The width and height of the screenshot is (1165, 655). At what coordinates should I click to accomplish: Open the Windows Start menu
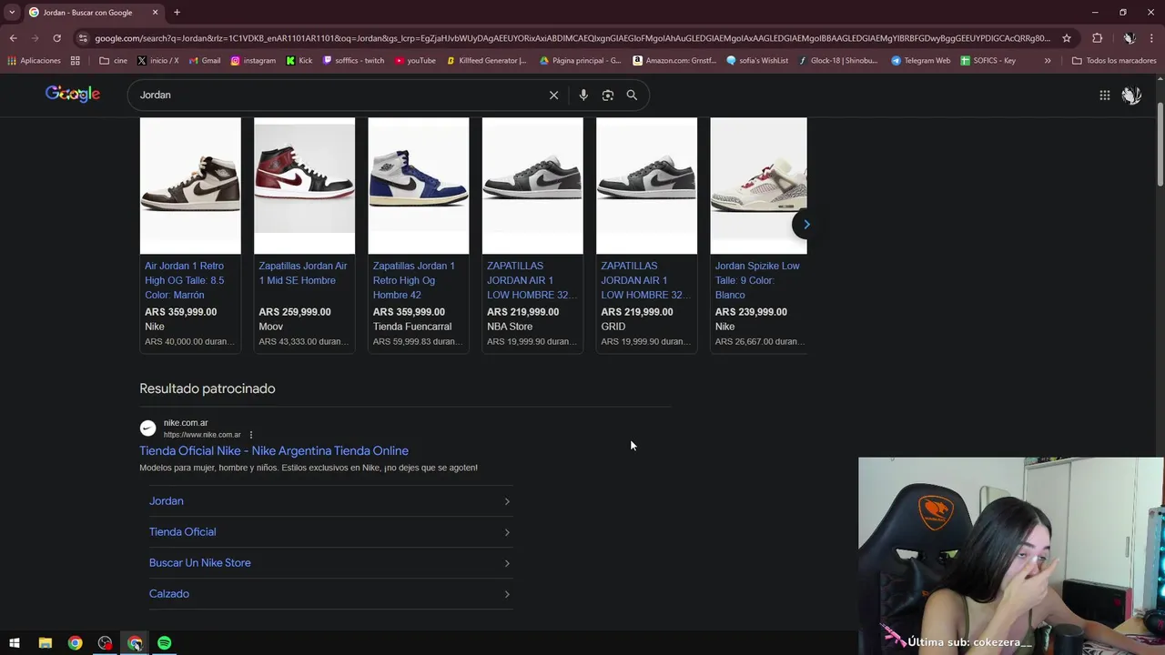[x=14, y=643]
